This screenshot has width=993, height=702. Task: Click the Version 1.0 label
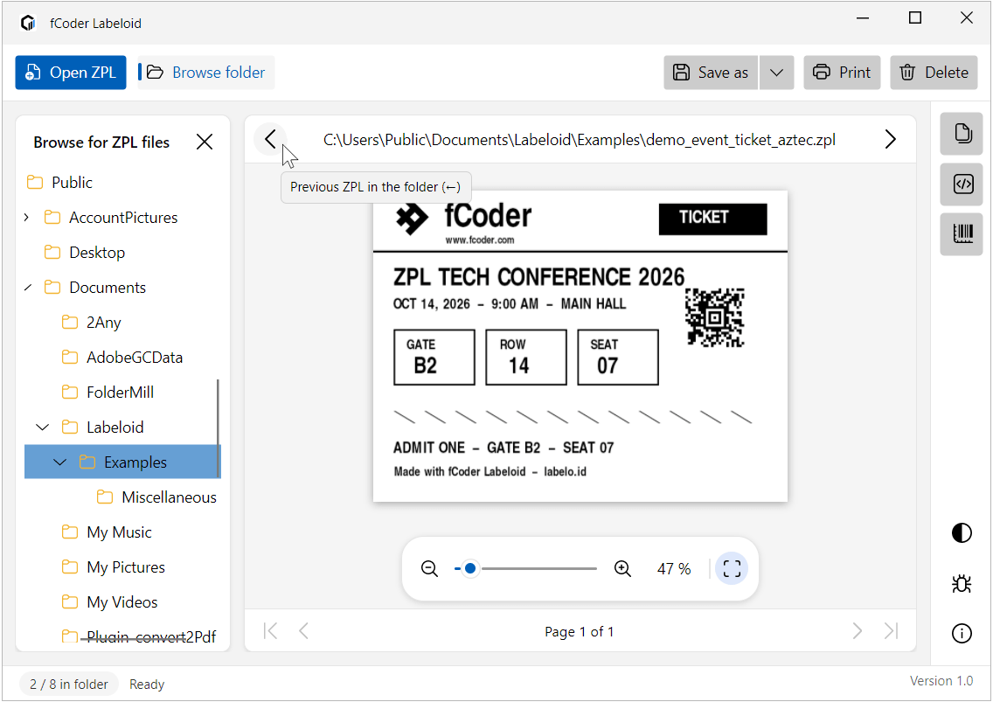pos(941,680)
